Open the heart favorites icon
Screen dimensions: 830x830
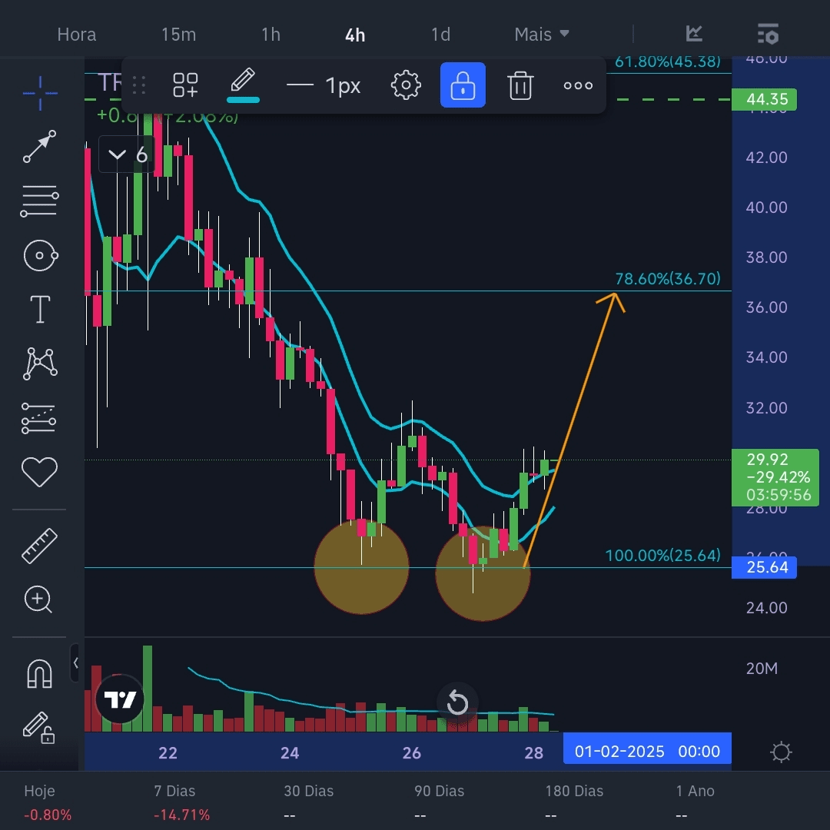pos(39,472)
